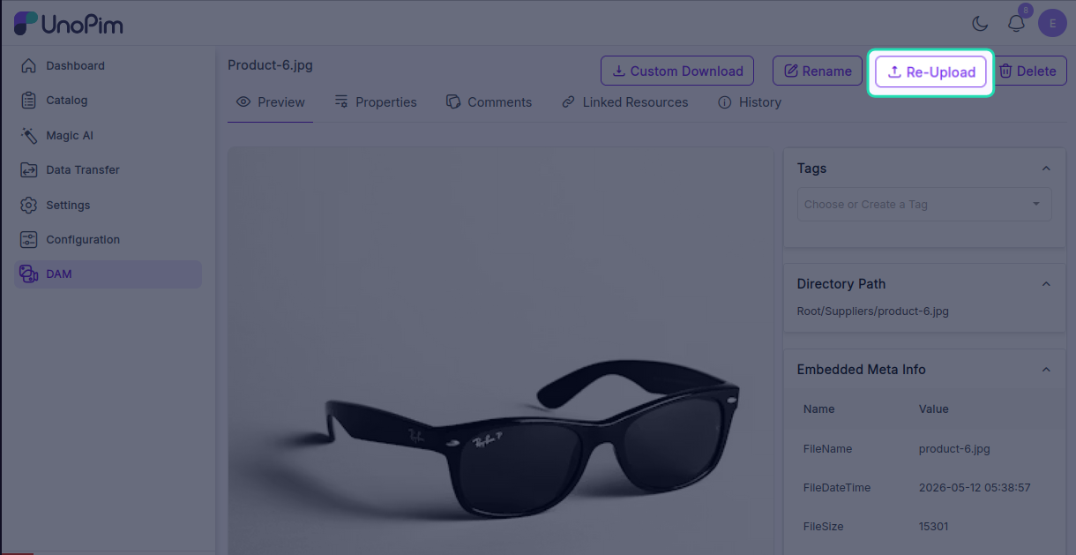Switch to the Comments tab
Image resolution: width=1076 pixels, height=555 pixels.
[x=489, y=102]
